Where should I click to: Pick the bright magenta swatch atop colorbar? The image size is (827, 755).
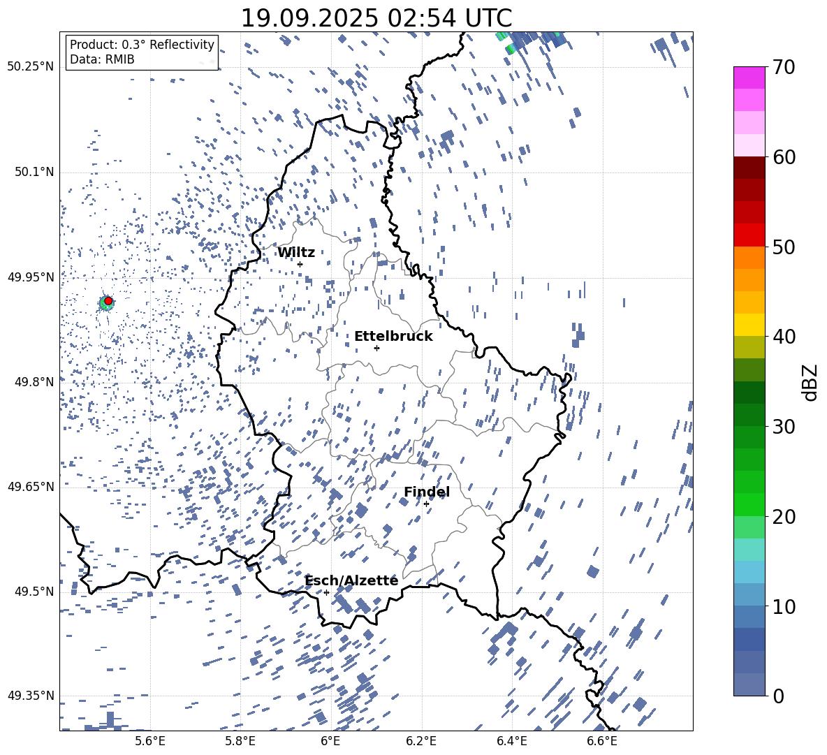(x=749, y=78)
